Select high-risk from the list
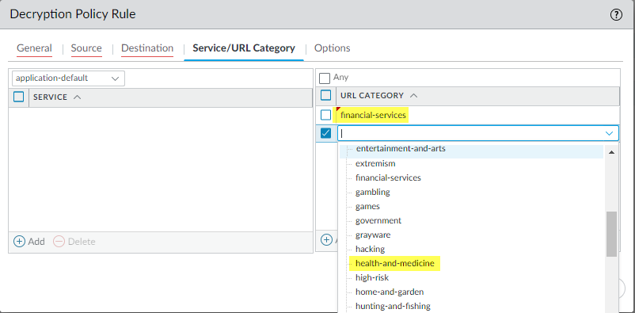 372,277
